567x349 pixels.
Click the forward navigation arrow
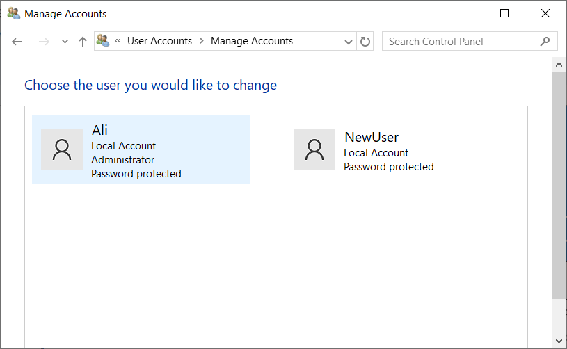[44, 42]
